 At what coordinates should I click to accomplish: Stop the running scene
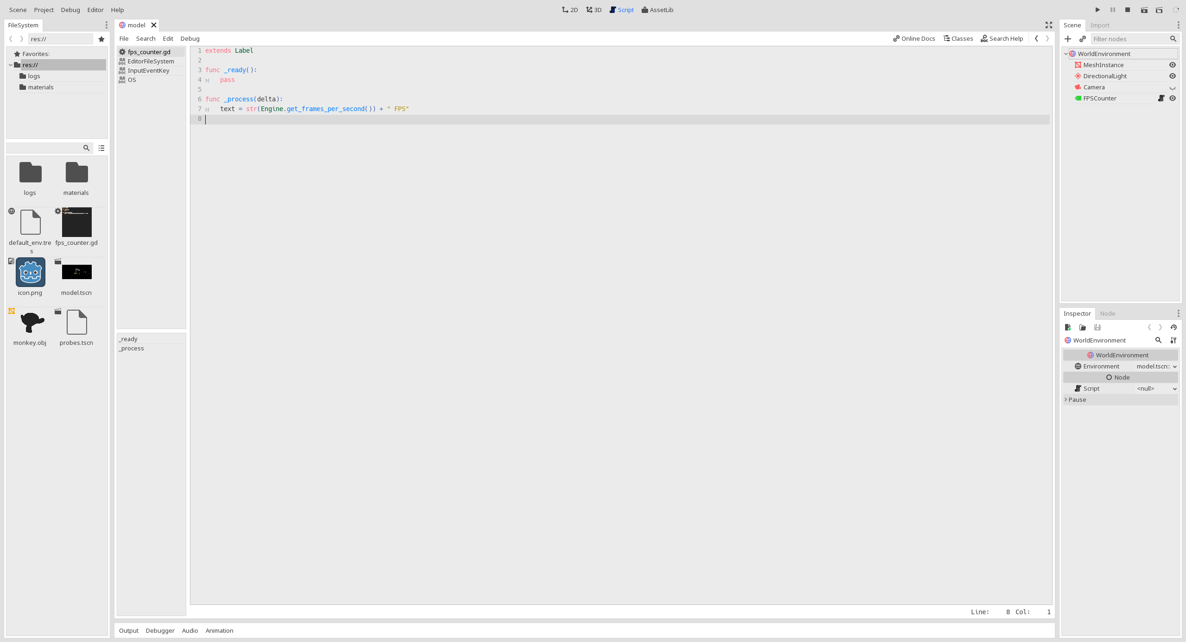[1128, 9]
